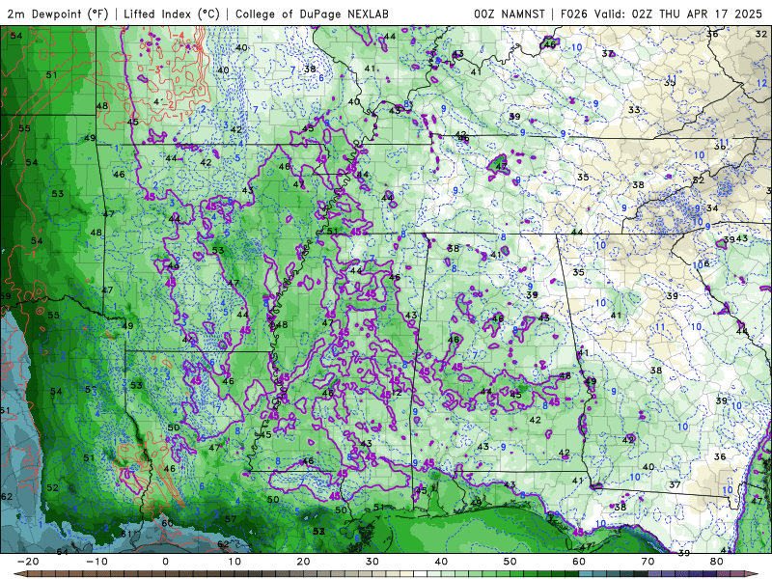This screenshot has height=579, width=772.
Task: Click the '57' dewpoint value on the map
Action: (x=231, y=519)
